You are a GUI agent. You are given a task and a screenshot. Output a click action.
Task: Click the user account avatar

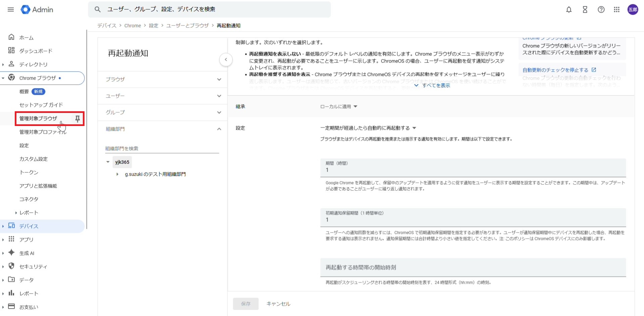pos(633,10)
